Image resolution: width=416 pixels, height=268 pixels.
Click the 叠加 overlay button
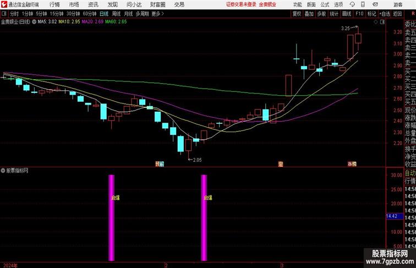pyautogui.click(x=309, y=14)
